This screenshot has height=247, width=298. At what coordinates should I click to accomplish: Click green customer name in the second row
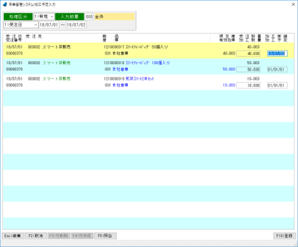click(57, 63)
